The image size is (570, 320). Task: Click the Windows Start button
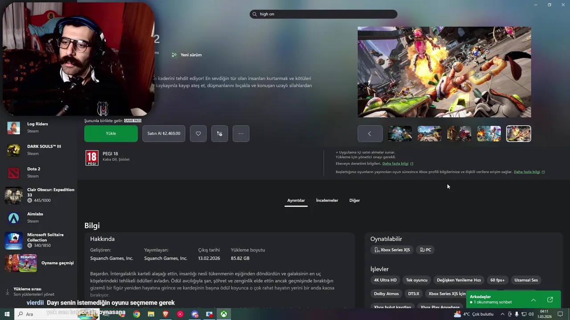(x=7, y=314)
